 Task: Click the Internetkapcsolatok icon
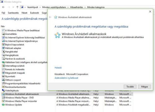point(3,66)
